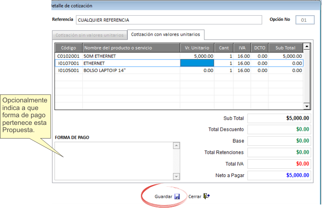
Task: Select highlighted Vr. Unitario cell for ETHERNET
Action: [197, 63]
